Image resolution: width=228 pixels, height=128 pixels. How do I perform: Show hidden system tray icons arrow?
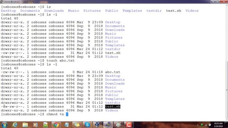(x=198, y=125)
